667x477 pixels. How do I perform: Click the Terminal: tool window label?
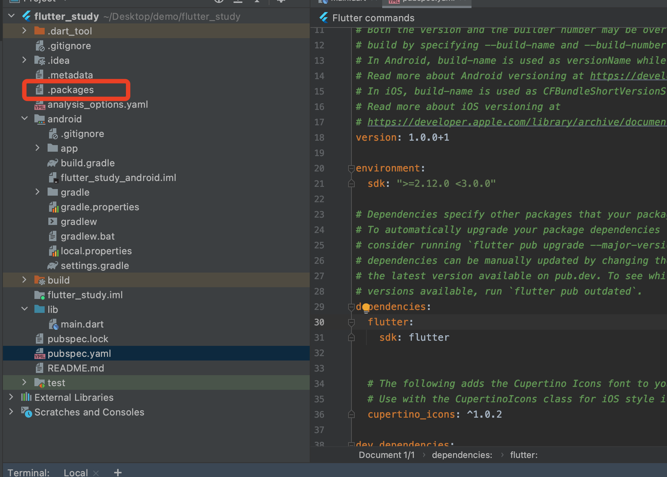[29, 473]
